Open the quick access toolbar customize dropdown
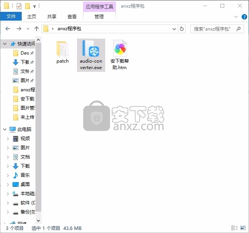Screen dimensions: 249x233 (34, 6)
